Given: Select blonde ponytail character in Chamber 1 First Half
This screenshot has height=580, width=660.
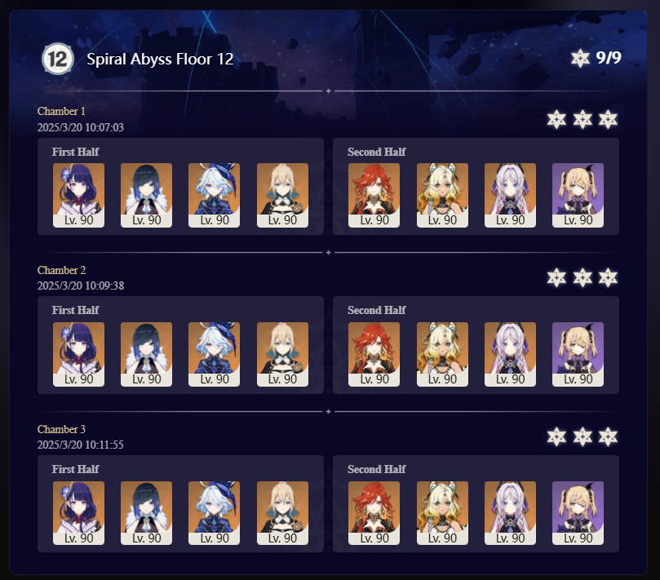Looking at the screenshot, I should pos(282,195).
